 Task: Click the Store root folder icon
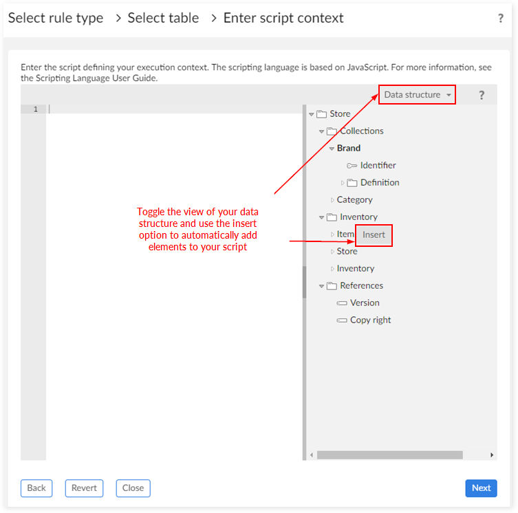pos(321,114)
